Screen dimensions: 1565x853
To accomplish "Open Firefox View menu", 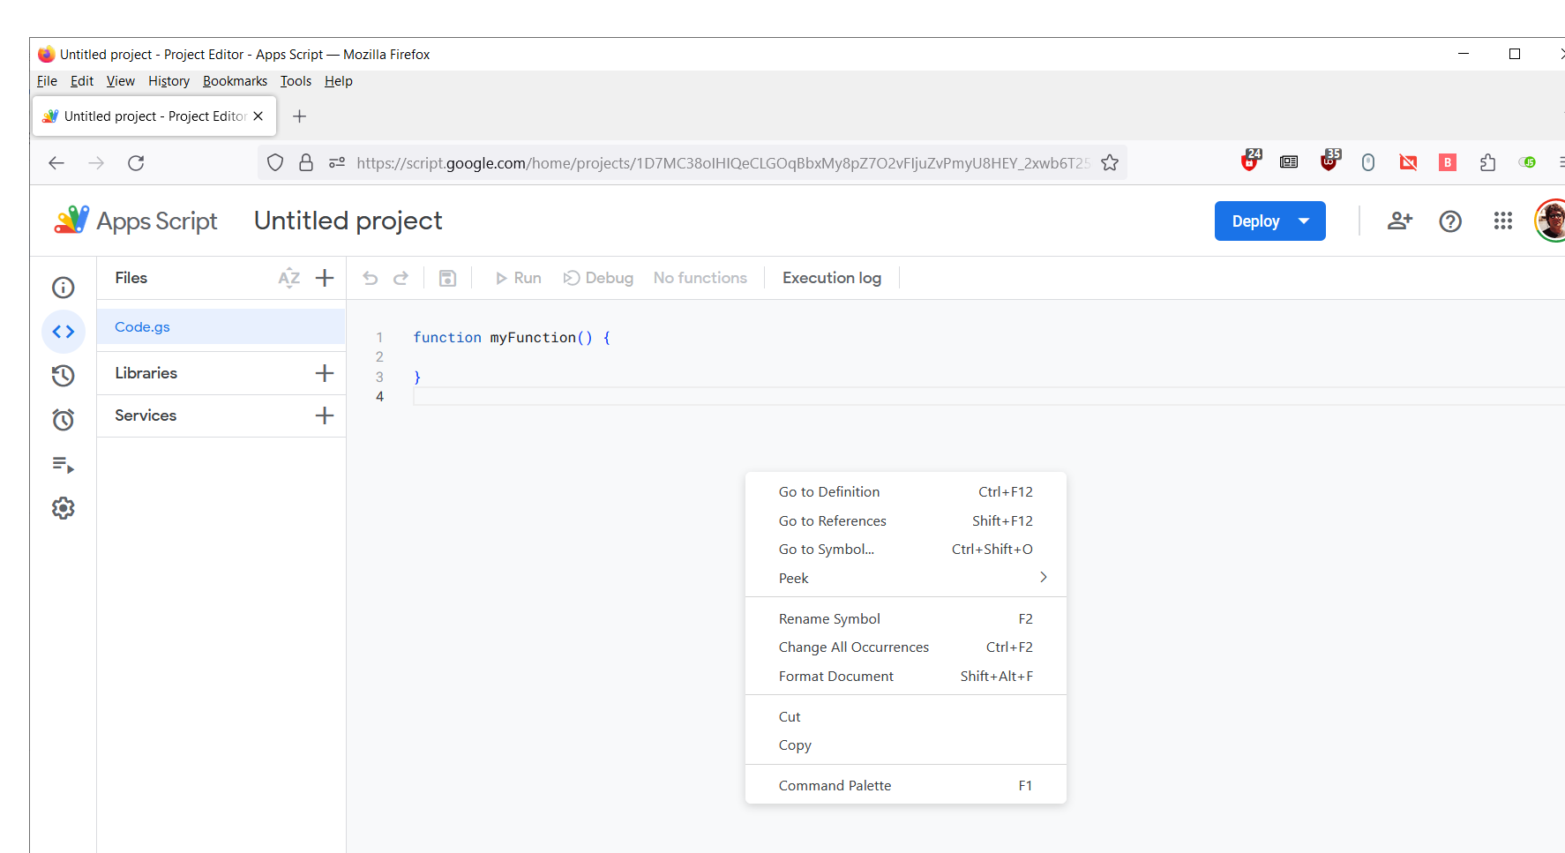I will 121,81.
